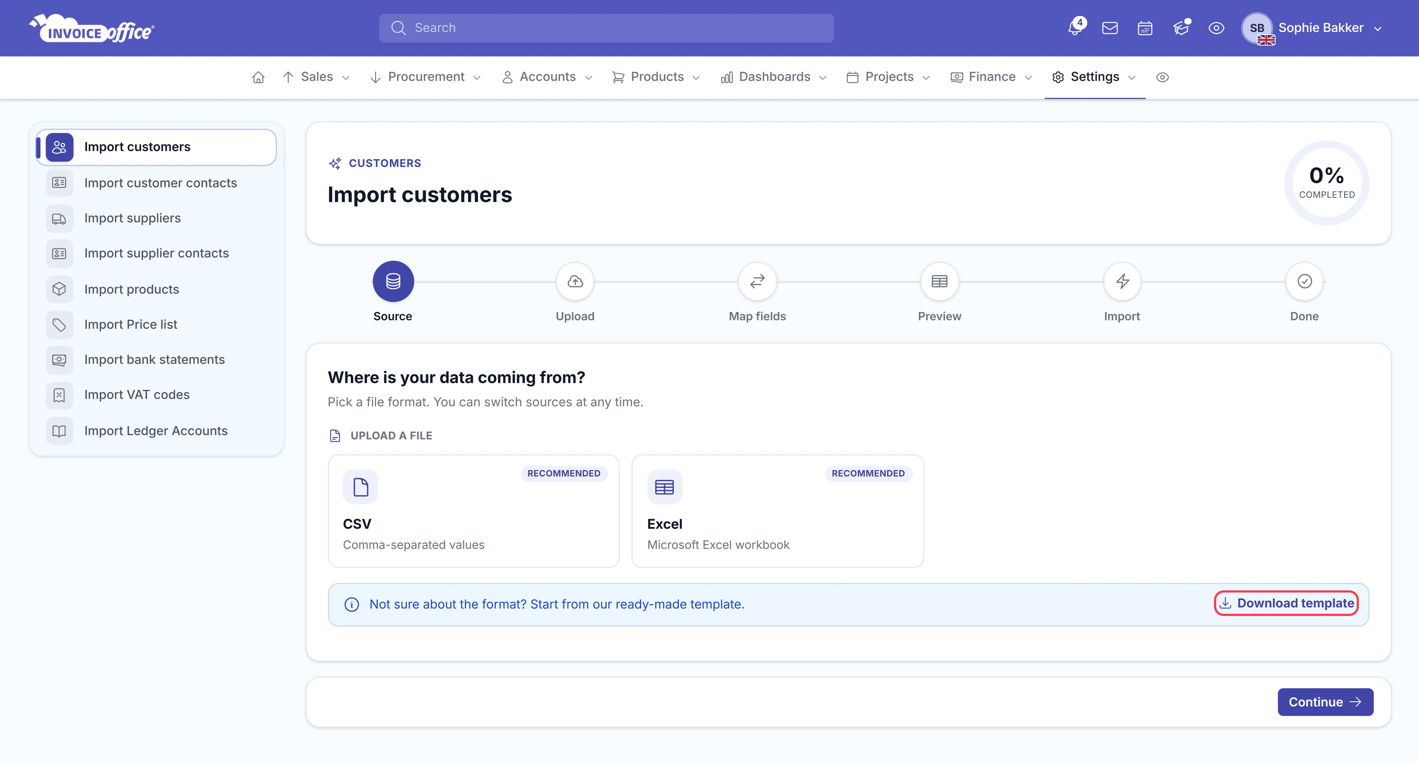The width and height of the screenshot is (1419, 762).
Task: Open Import bank statements in sidebar
Action: tap(157, 360)
